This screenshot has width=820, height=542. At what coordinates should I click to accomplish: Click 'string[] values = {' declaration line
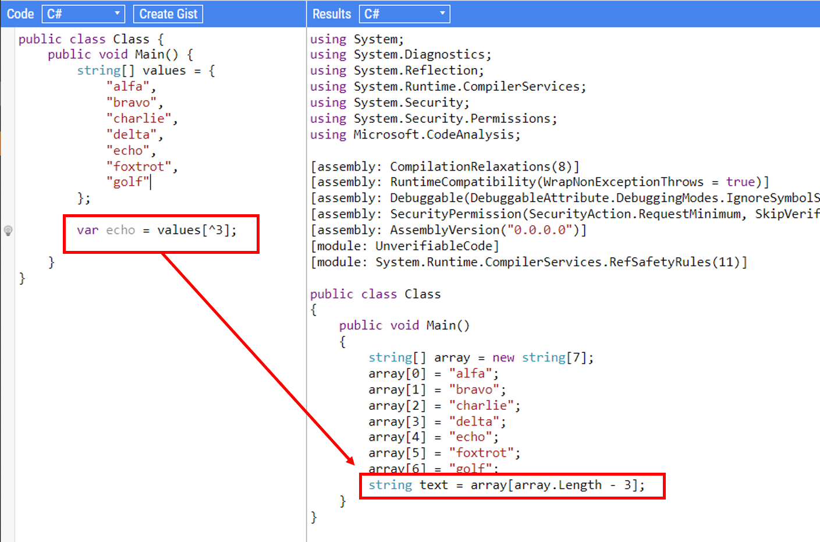pos(146,70)
